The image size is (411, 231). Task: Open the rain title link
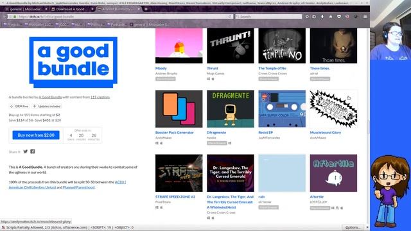[x=261, y=197]
